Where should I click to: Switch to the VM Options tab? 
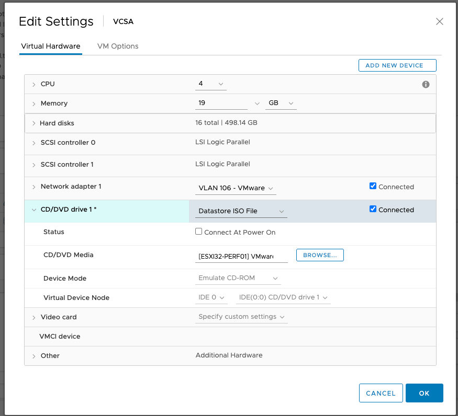point(118,46)
